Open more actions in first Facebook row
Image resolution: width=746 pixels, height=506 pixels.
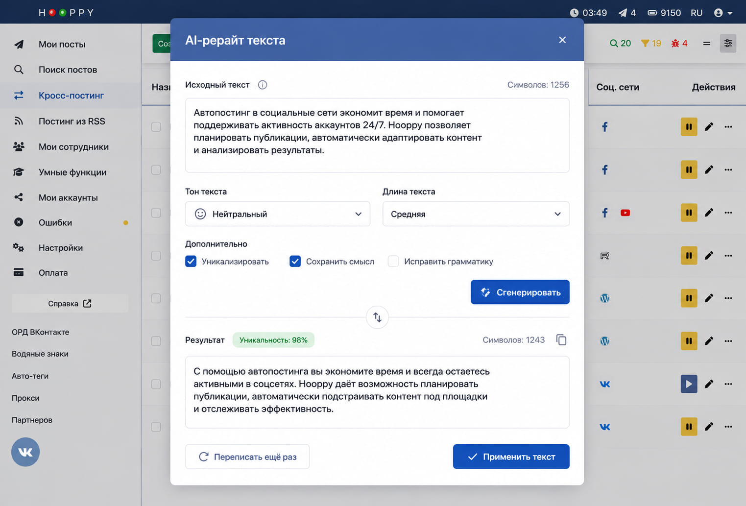[x=728, y=127]
